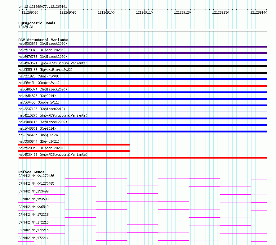Image resolution: width=276 pixels, height=245 pixels.
Task: Open variant nsv5555463 (ByrskaBishop2022) label
Action: 46,70
